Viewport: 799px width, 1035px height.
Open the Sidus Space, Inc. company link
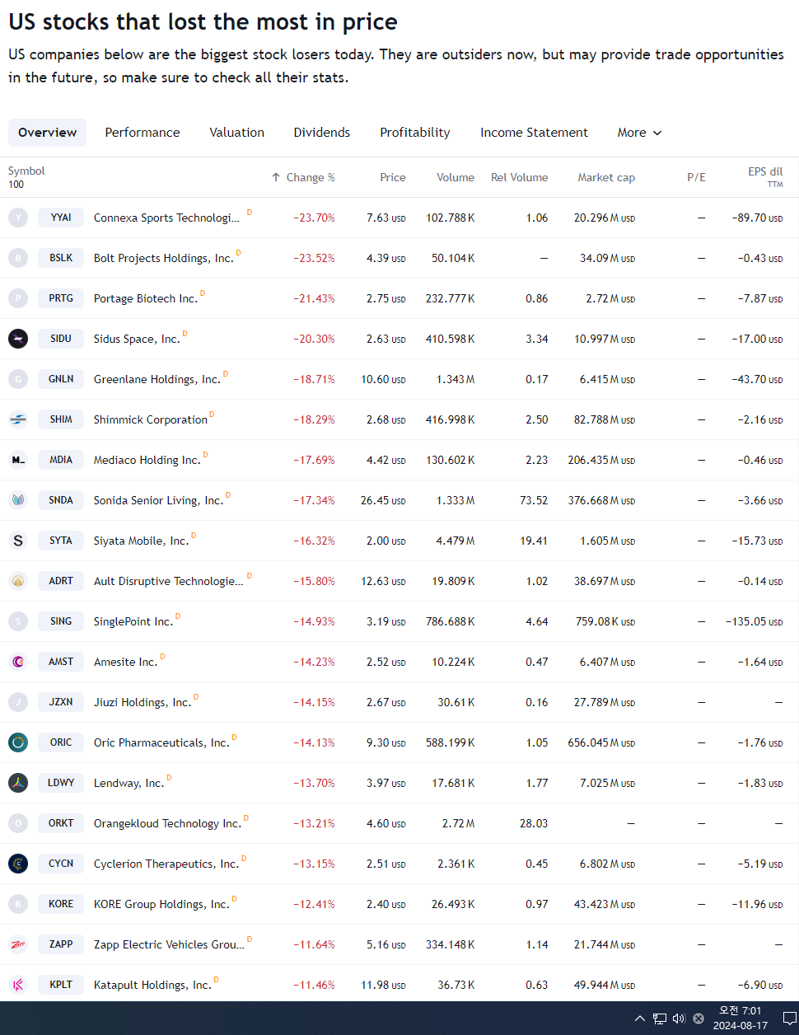click(x=137, y=339)
